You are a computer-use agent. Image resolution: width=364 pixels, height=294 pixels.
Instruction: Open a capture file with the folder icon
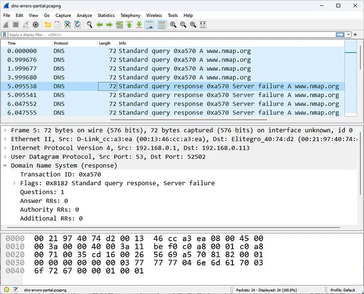(48, 25)
